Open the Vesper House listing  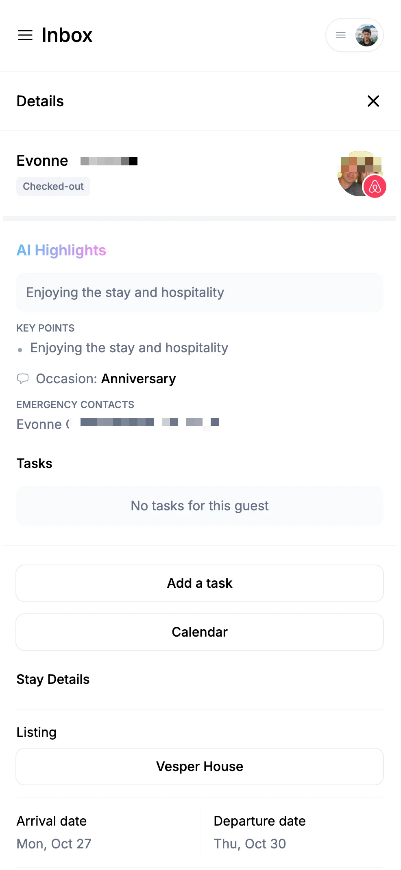199,767
